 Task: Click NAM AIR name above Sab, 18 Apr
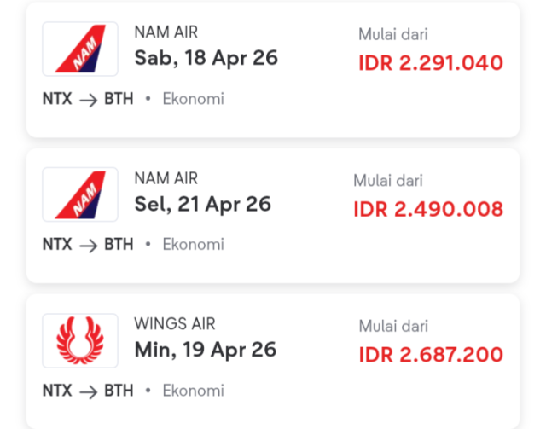click(x=166, y=32)
